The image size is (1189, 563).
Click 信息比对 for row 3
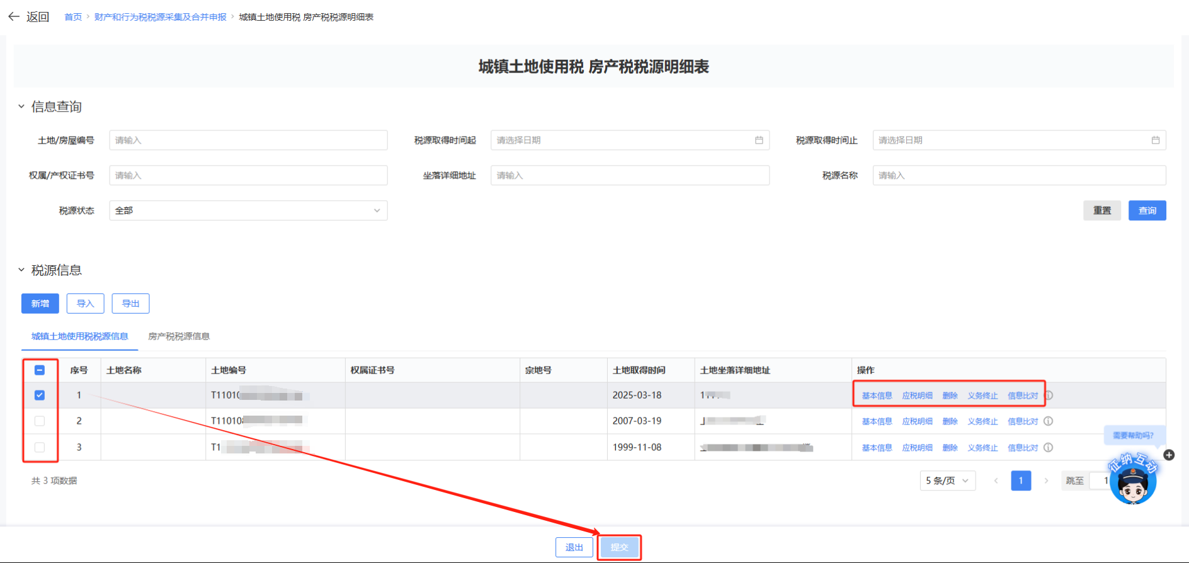1023,448
